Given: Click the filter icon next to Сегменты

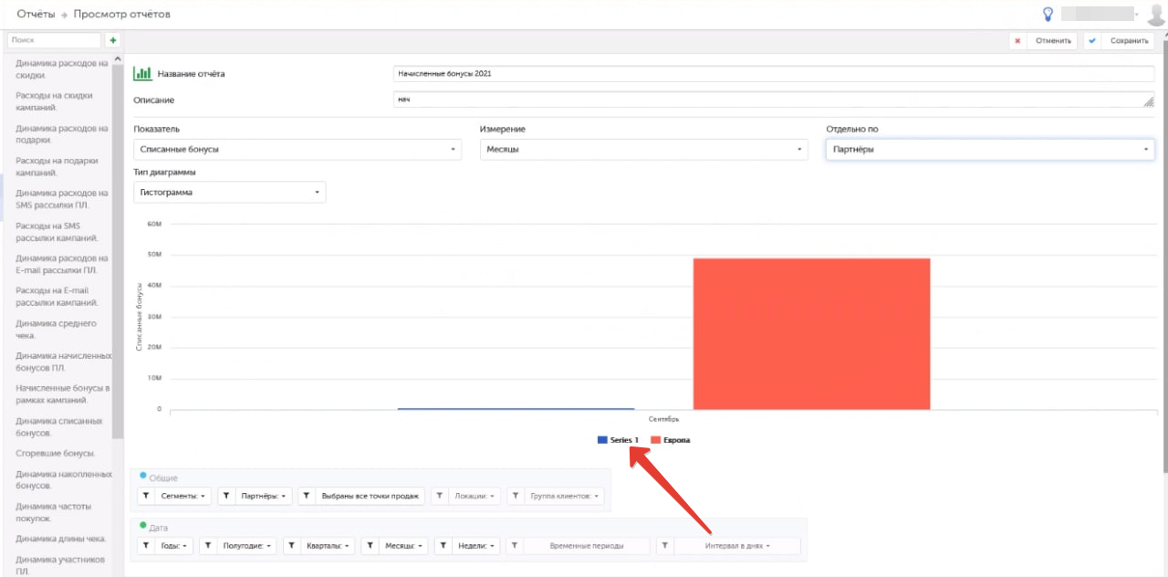Looking at the screenshot, I should 146,496.
